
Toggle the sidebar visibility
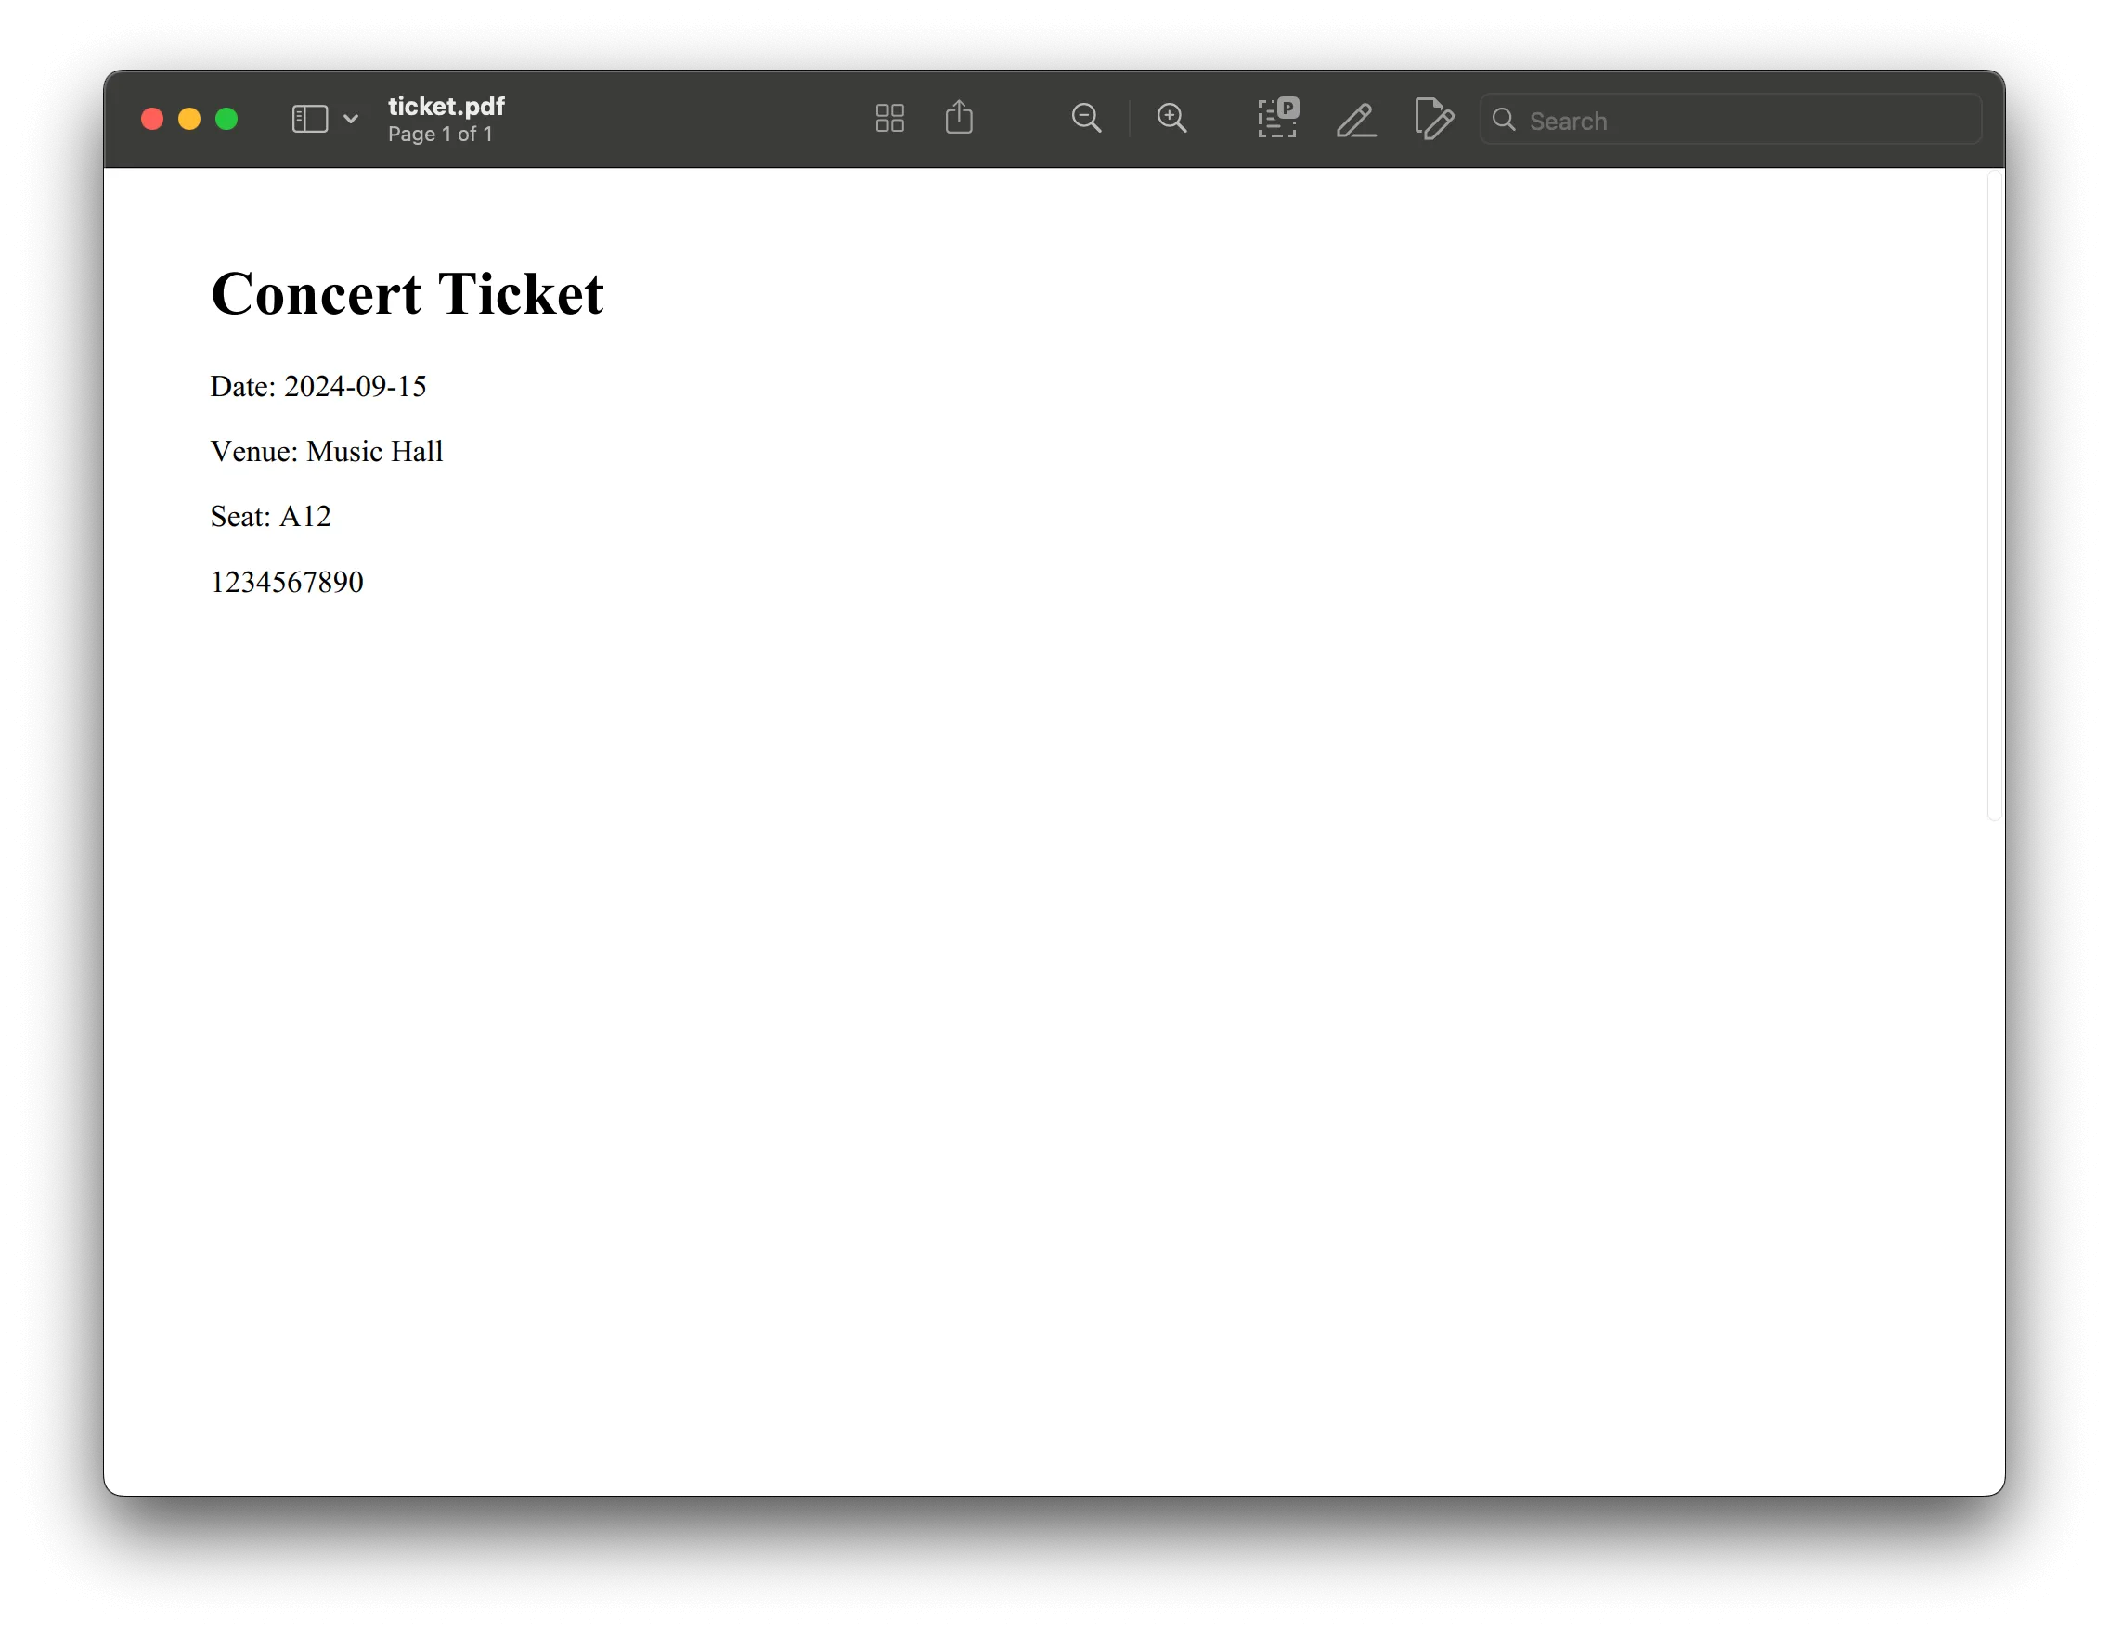click(x=308, y=118)
